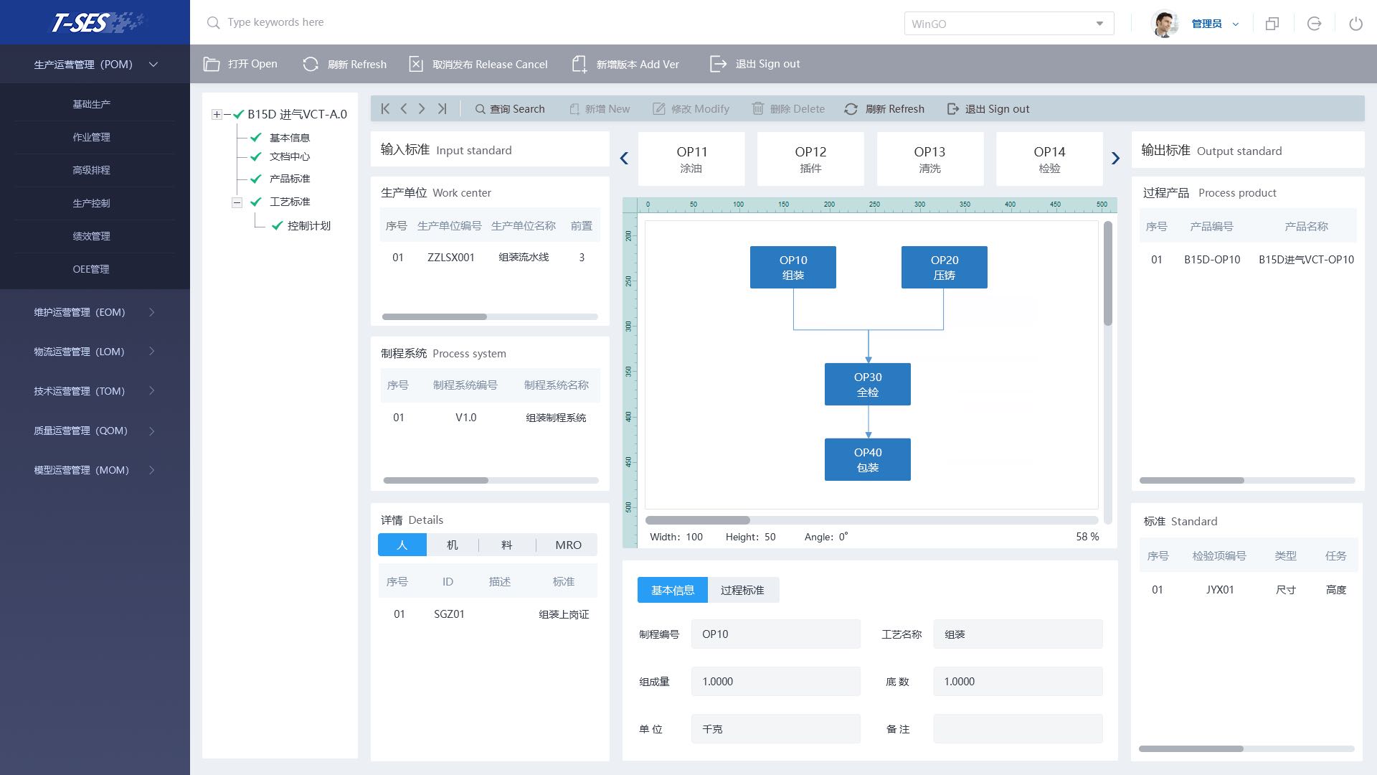Open the WinGO dropdown
This screenshot has width=1377, height=775.
coord(1099,24)
